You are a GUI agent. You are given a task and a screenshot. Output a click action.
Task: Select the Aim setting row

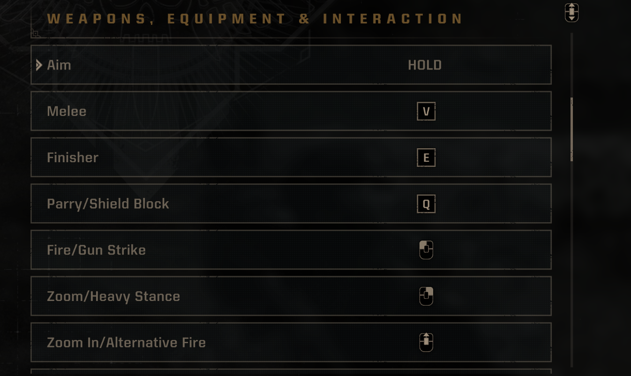click(291, 65)
